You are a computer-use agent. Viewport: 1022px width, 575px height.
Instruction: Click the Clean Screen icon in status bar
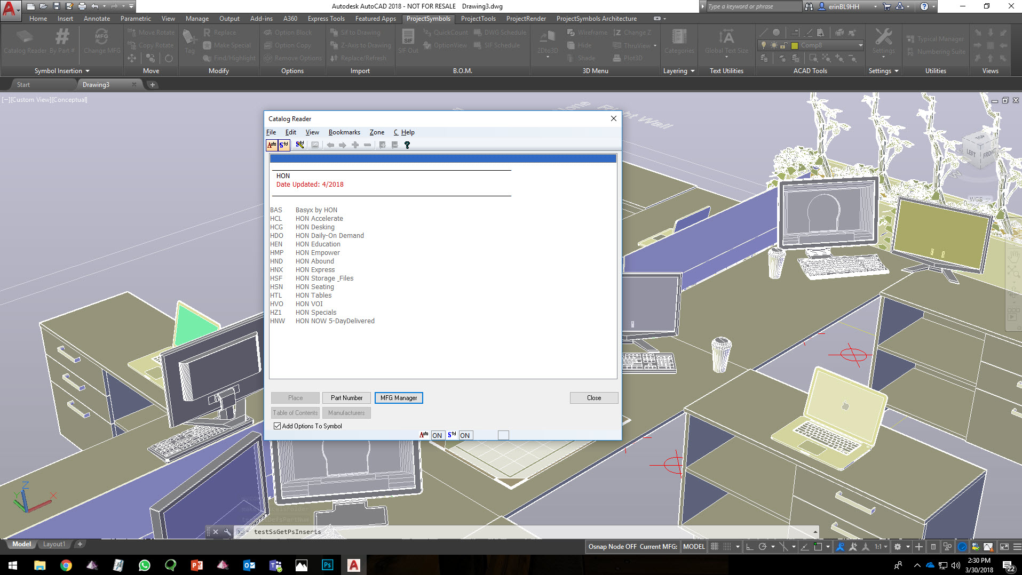coord(1004,547)
